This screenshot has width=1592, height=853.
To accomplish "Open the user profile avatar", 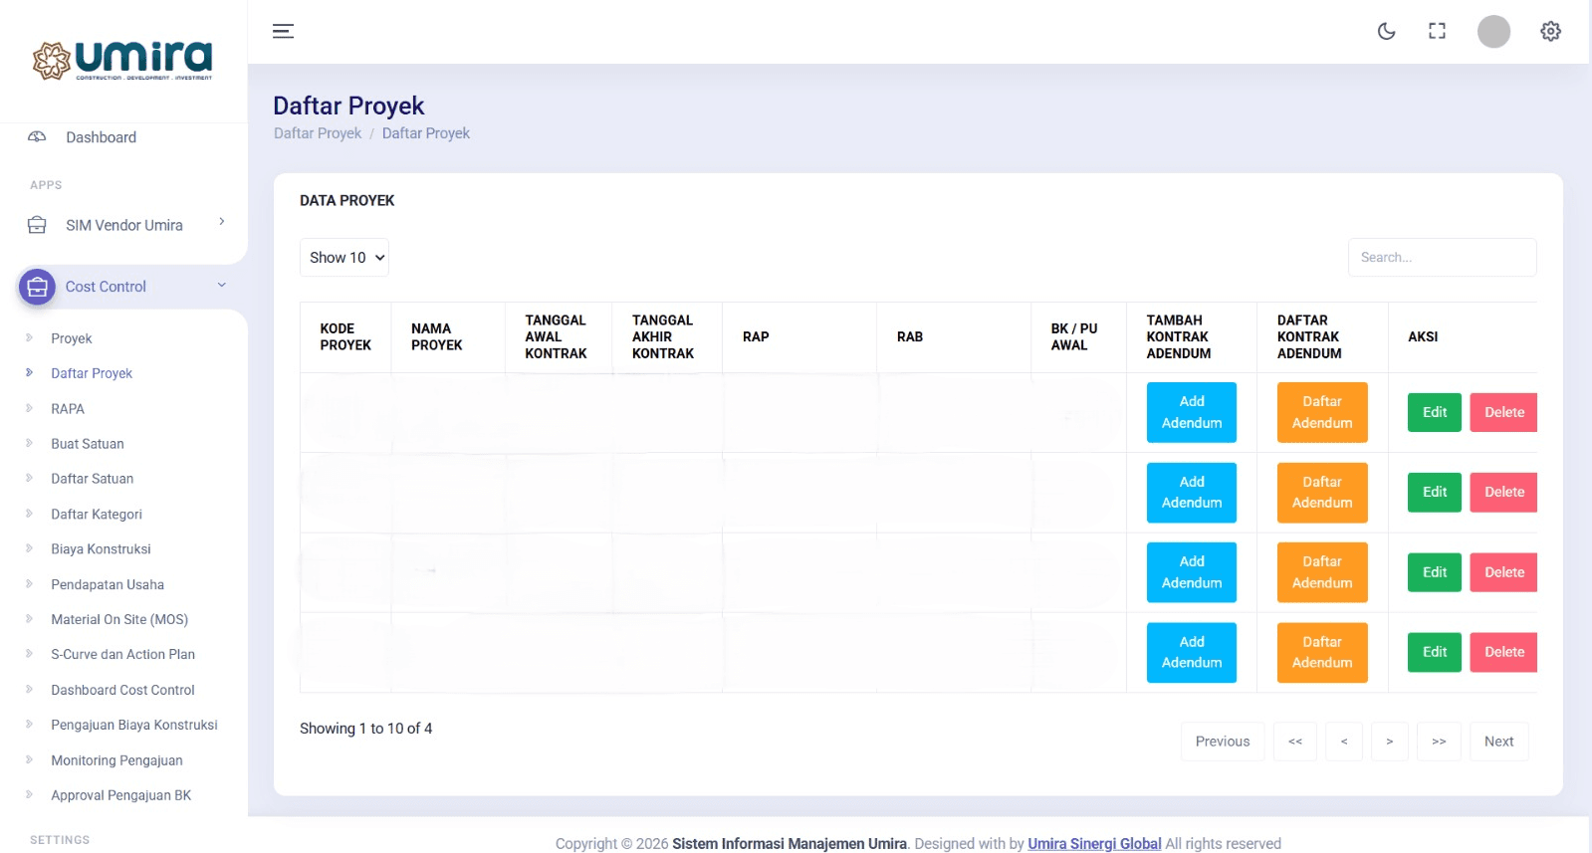I will pos(1492,31).
